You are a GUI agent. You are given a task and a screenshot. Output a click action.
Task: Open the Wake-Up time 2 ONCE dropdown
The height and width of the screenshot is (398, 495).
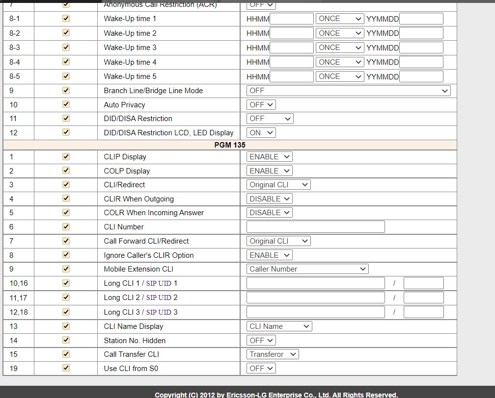point(339,33)
